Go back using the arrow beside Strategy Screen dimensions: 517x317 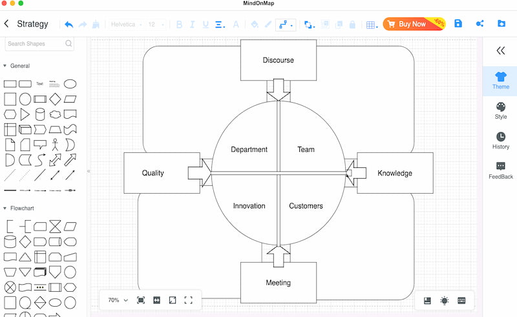tap(6, 24)
